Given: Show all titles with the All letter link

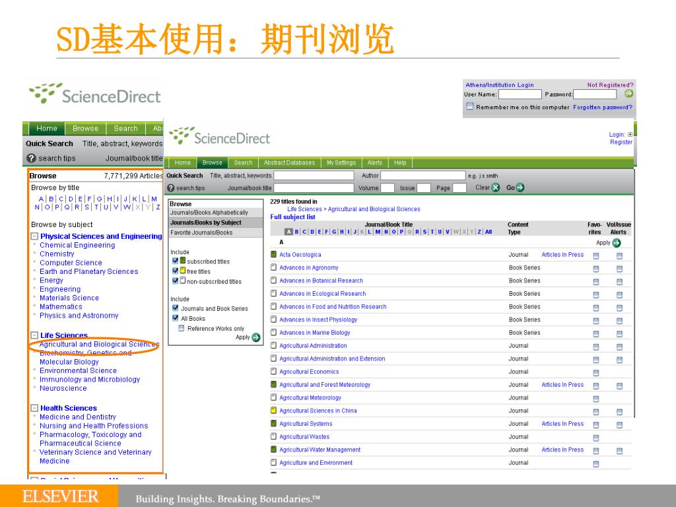Looking at the screenshot, I should point(489,232).
